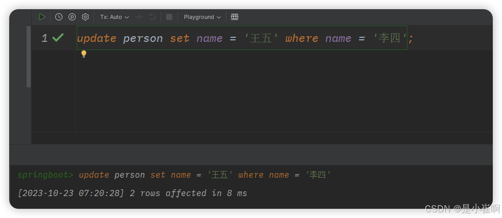This screenshot has width=502, height=218.
Task: Open the query execution settings gear
Action: coord(85,17)
